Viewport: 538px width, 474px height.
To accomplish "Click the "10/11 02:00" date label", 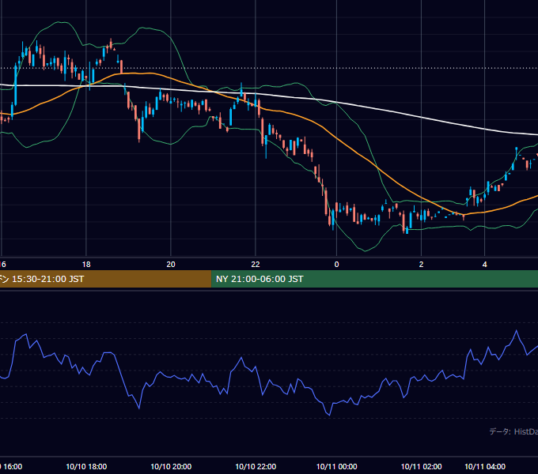I will pos(422,466).
